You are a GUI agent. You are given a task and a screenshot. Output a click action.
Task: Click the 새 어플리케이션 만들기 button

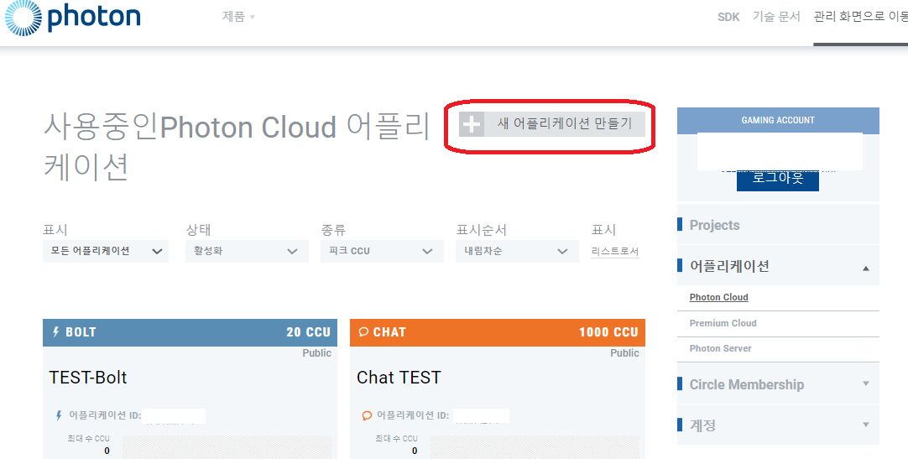pos(552,124)
